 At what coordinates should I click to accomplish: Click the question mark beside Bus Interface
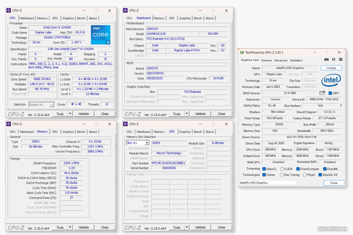coord(341,105)
